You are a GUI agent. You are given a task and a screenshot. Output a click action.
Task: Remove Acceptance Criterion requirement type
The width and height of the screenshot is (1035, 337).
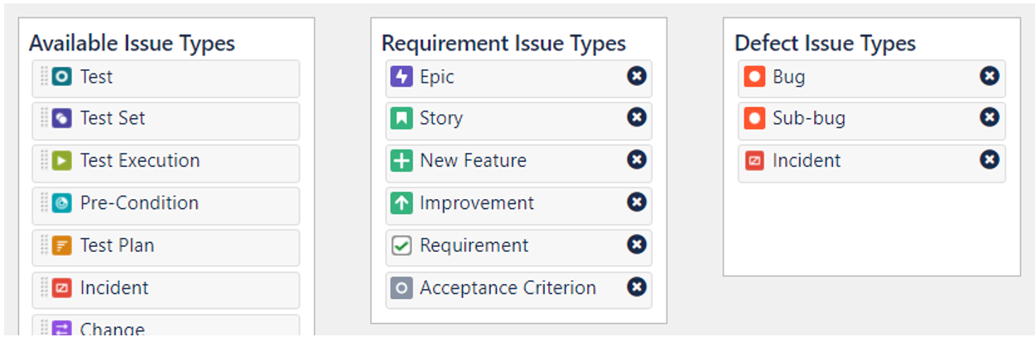click(636, 287)
